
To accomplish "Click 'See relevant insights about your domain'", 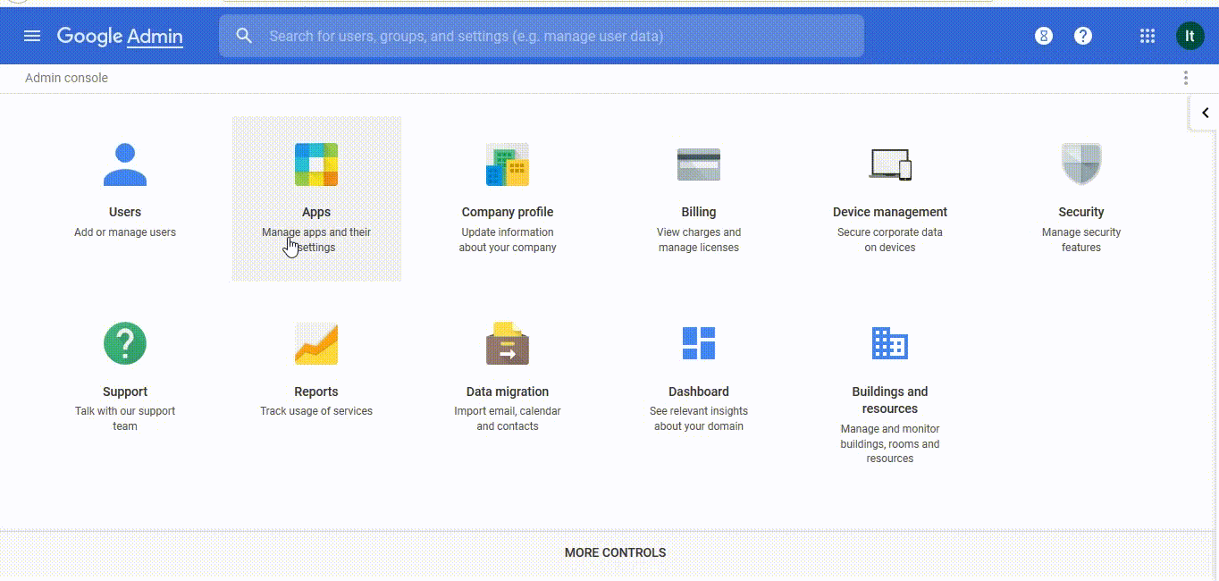I will pos(699,418).
